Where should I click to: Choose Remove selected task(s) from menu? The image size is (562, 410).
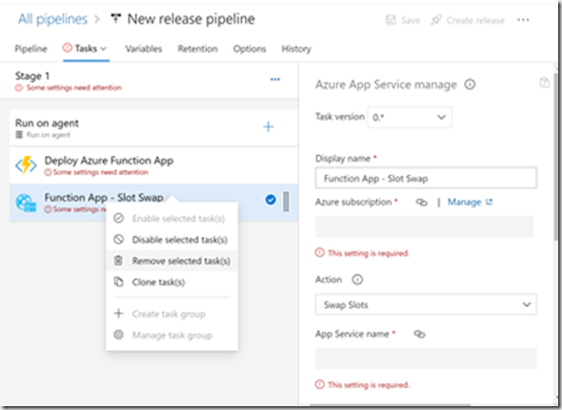point(172,261)
